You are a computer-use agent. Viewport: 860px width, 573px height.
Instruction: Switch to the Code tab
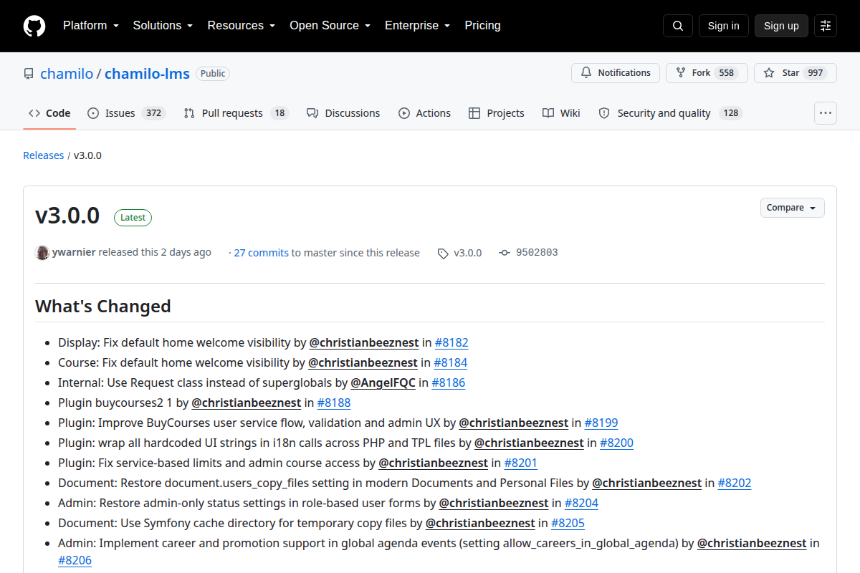[49, 113]
